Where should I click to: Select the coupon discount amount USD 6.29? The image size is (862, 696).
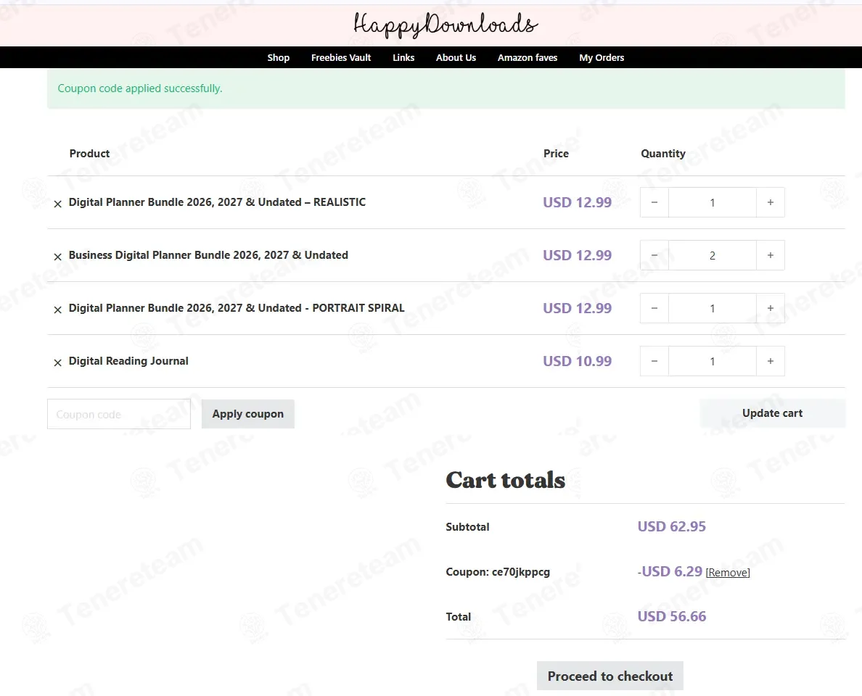pos(672,571)
